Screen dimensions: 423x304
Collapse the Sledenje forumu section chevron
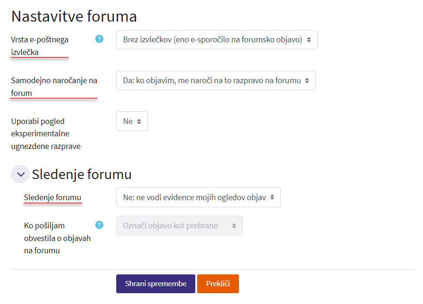pos(20,174)
